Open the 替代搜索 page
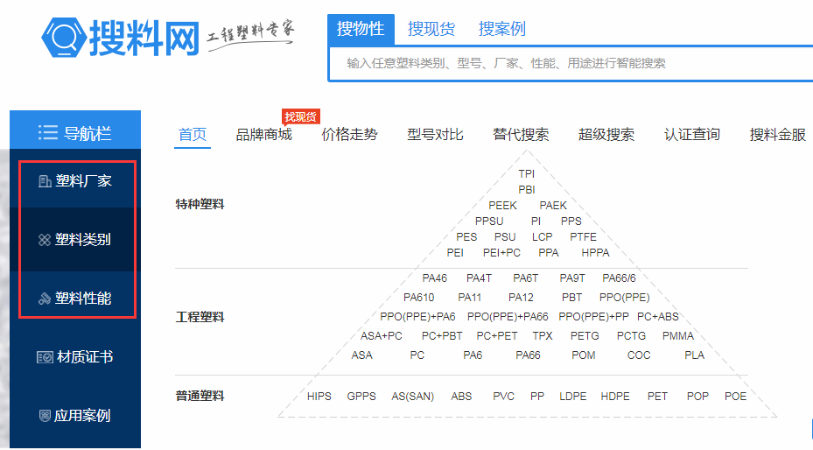Screen dimensions: 813x450 (x=521, y=134)
